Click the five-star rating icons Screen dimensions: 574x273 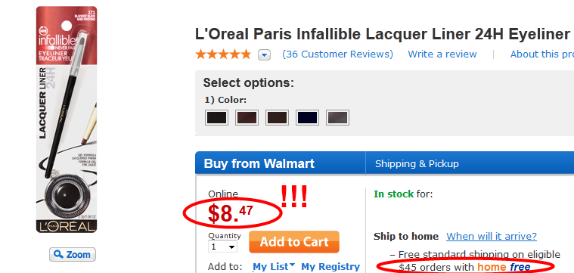pyautogui.click(x=223, y=54)
